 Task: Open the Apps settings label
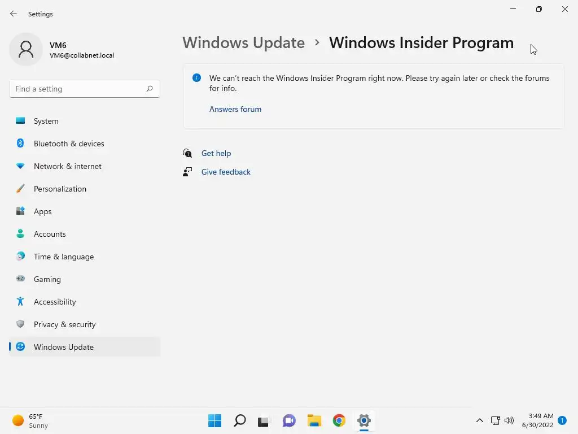coord(42,211)
